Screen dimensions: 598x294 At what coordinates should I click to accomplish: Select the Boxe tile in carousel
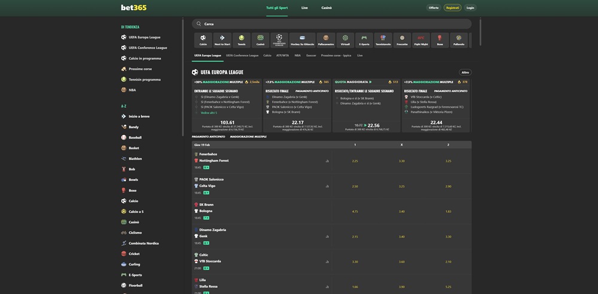440,40
